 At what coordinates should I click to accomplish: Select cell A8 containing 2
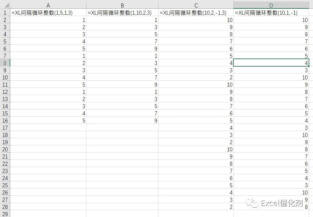tap(48, 63)
